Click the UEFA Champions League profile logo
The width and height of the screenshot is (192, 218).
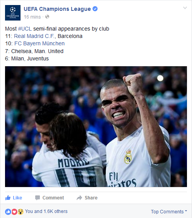point(13,13)
